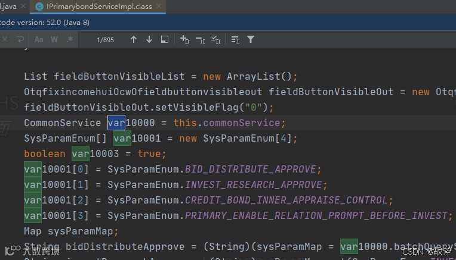The image size is (456, 260).
Task: Click the 1/895 match counter
Action: [x=105, y=40]
